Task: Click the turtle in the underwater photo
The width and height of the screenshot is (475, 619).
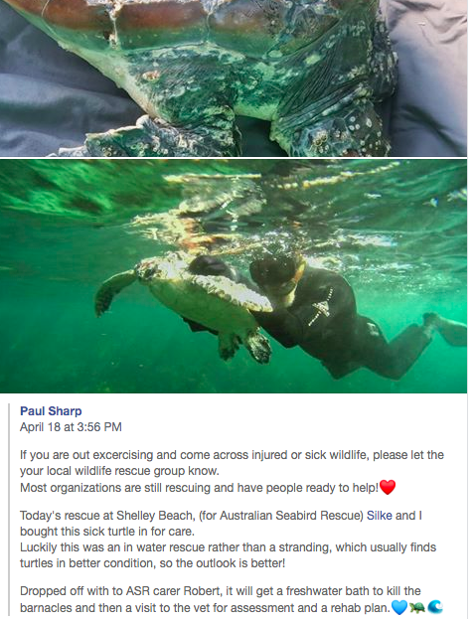Action: [185, 300]
